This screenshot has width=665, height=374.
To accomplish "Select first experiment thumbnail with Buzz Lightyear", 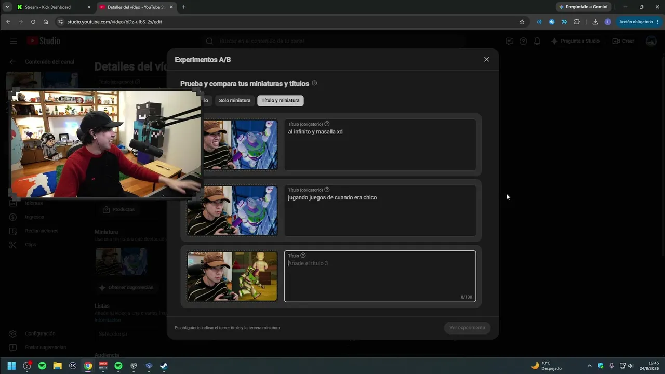I will click(240, 145).
